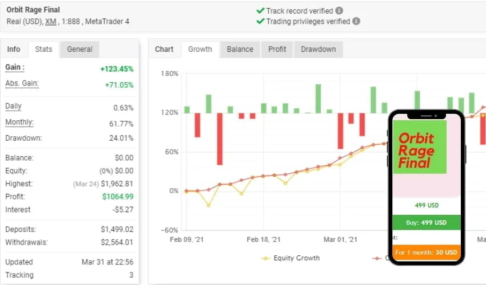Open the Profit chart tab
486x285 pixels.
pos(277,49)
